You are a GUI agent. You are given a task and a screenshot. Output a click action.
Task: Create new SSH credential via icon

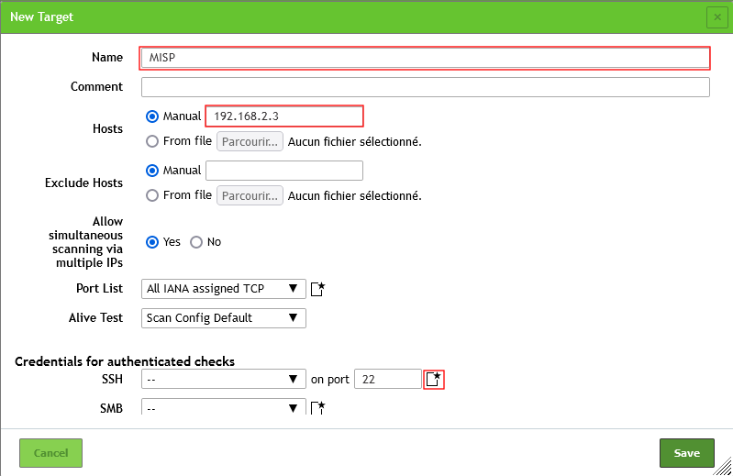434,379
